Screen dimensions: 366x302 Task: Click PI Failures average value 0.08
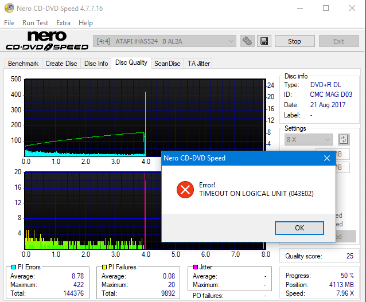coord(169,276)
